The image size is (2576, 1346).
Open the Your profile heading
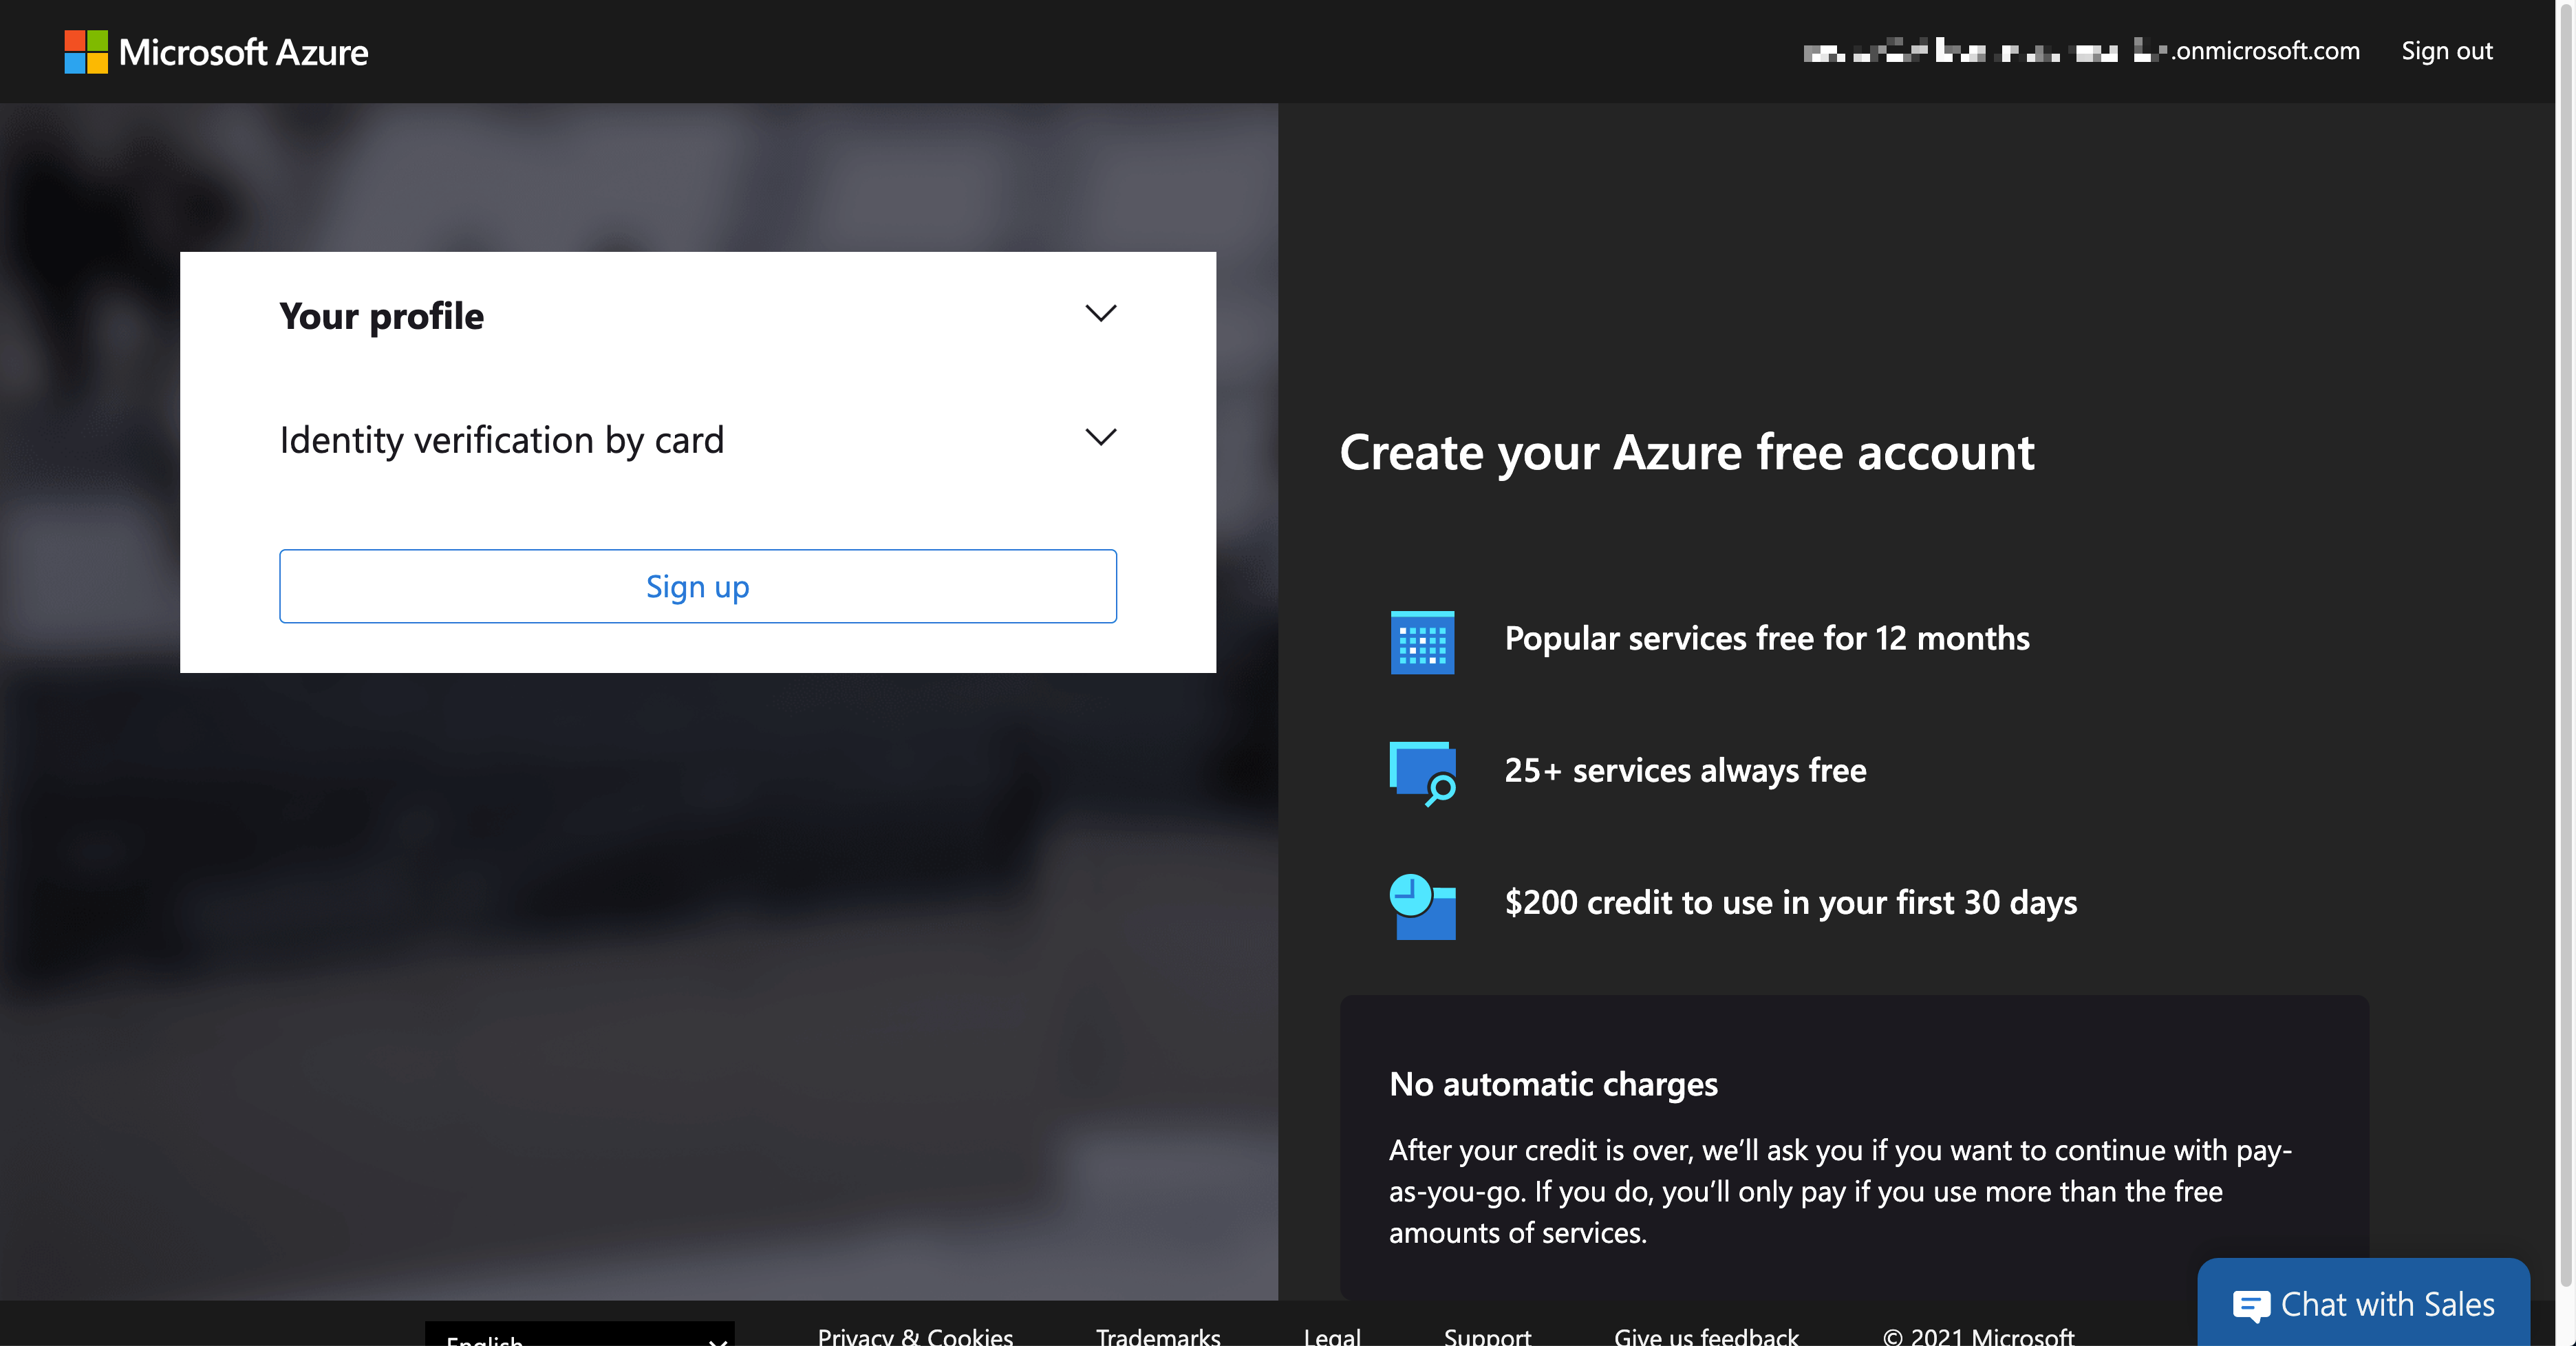coord(381,316)
